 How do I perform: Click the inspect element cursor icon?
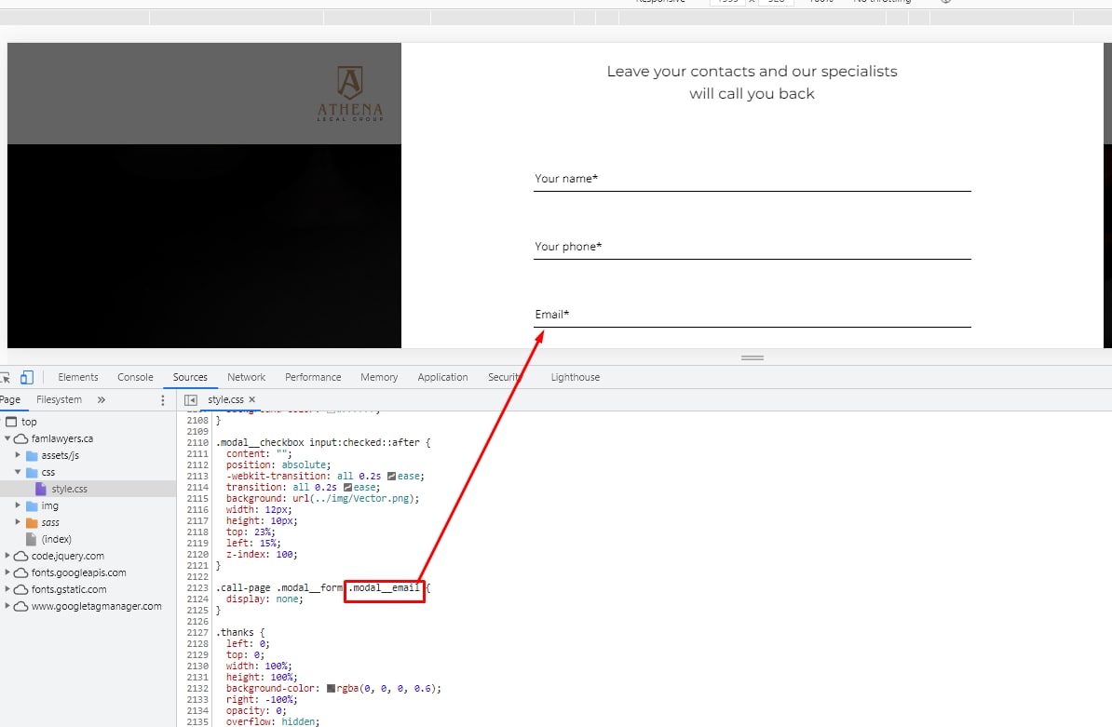point(5,378)
